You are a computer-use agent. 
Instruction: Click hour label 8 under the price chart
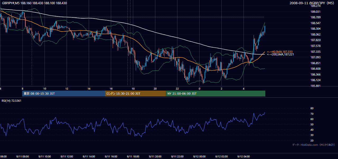pos(22,89)
